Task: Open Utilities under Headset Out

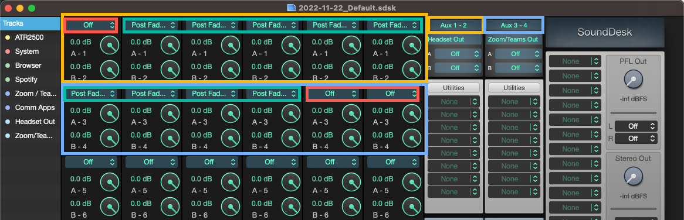Action: pyautogui.click(x=453, y=88)
